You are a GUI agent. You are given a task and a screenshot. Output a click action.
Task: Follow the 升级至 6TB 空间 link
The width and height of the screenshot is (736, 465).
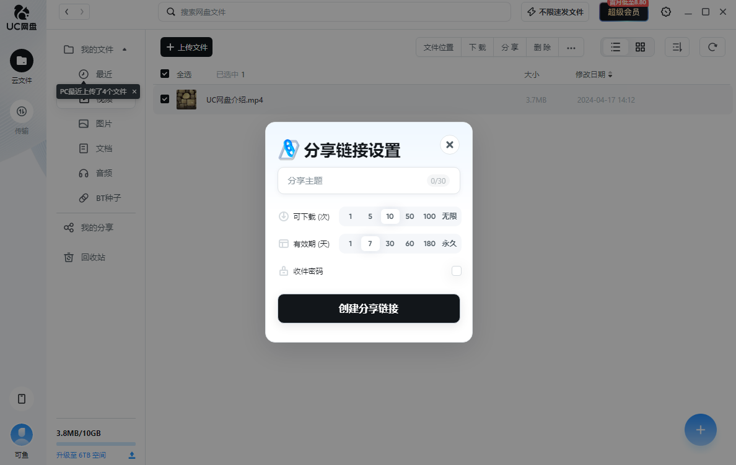click(x=81, y=455)
